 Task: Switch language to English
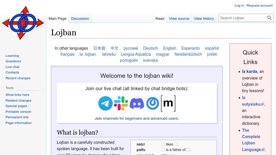point(170,48)
